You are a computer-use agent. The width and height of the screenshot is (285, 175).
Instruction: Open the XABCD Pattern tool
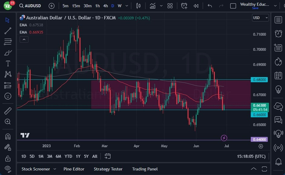(x=8, y=74)
